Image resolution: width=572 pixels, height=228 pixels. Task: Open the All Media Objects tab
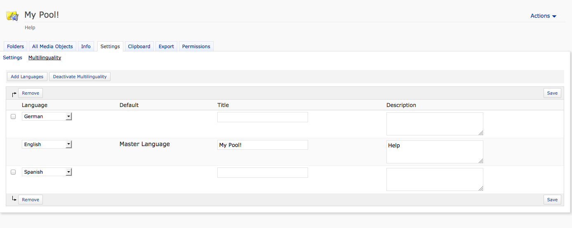point(52,47)
